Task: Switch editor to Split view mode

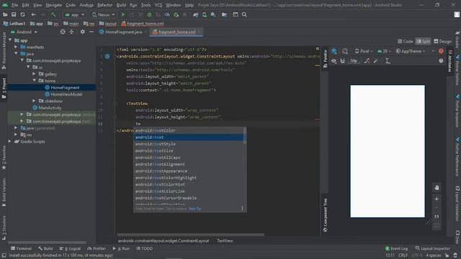Action: 424,42
